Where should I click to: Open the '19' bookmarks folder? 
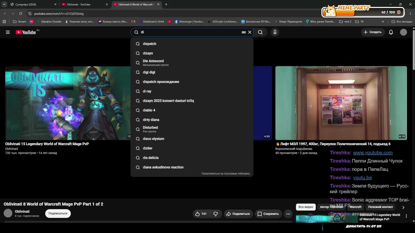[x=359, y=22]
